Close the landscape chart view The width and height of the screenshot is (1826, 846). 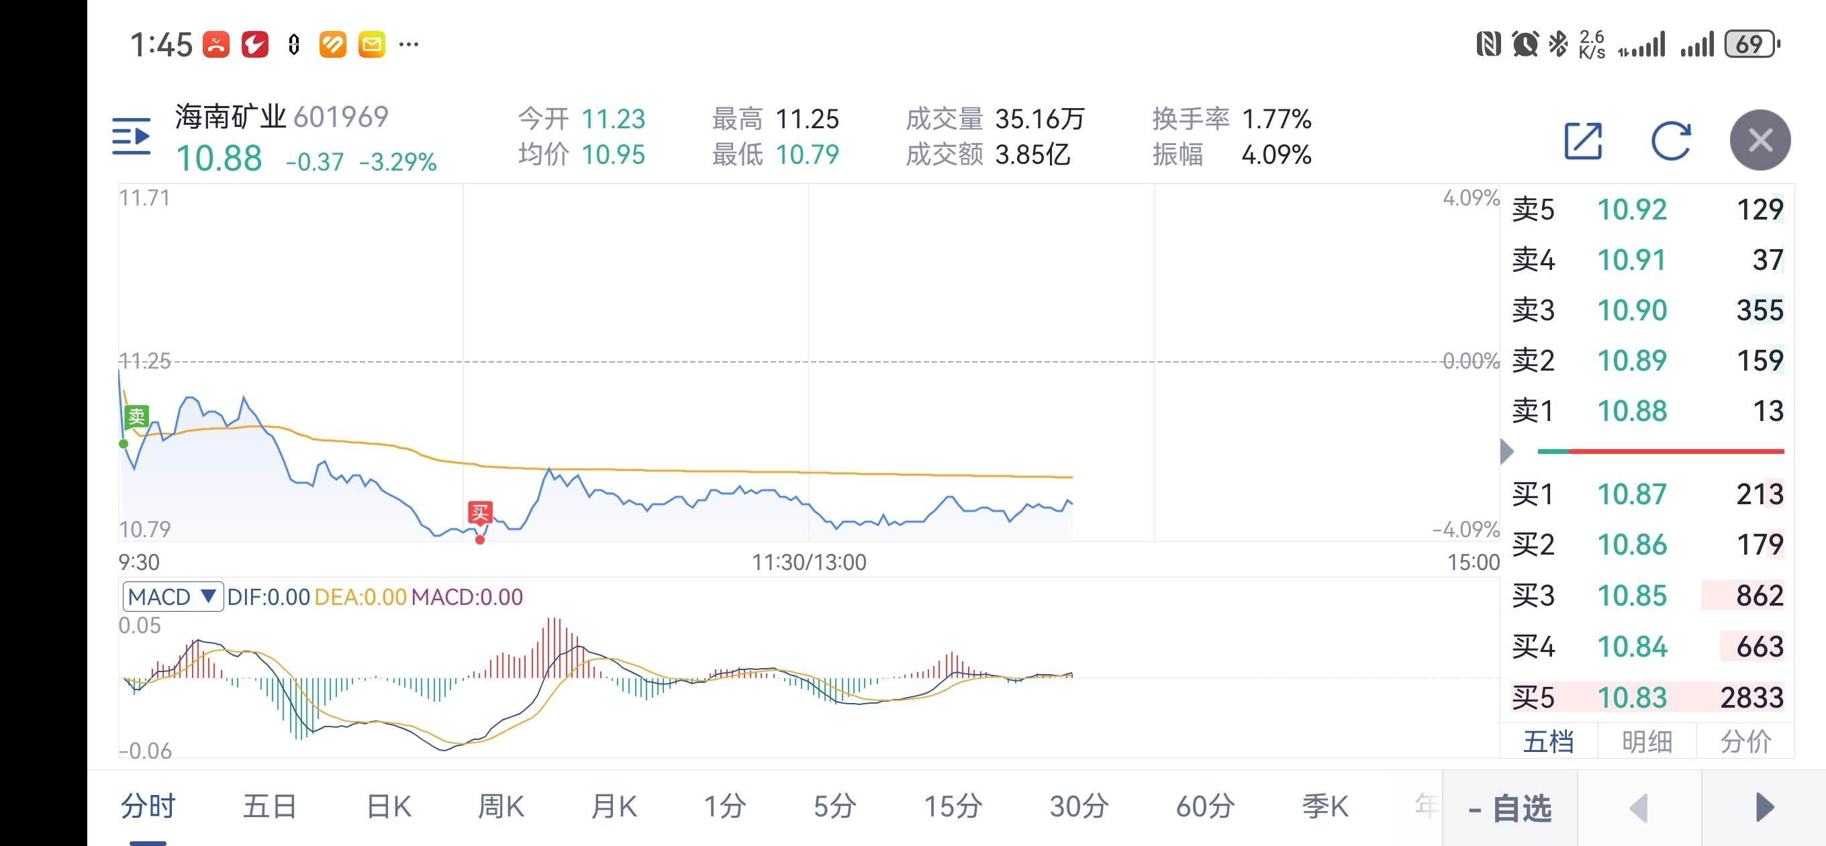1760,140
